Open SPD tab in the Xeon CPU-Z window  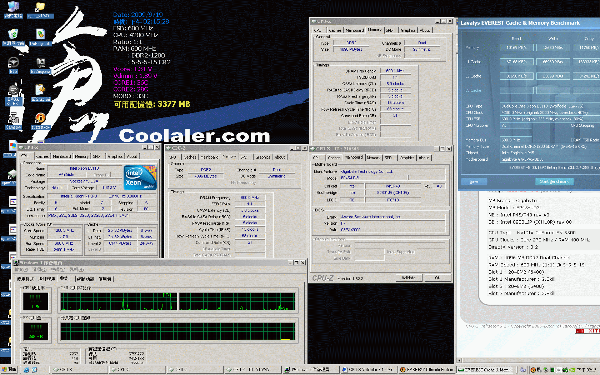coord(96,156)
